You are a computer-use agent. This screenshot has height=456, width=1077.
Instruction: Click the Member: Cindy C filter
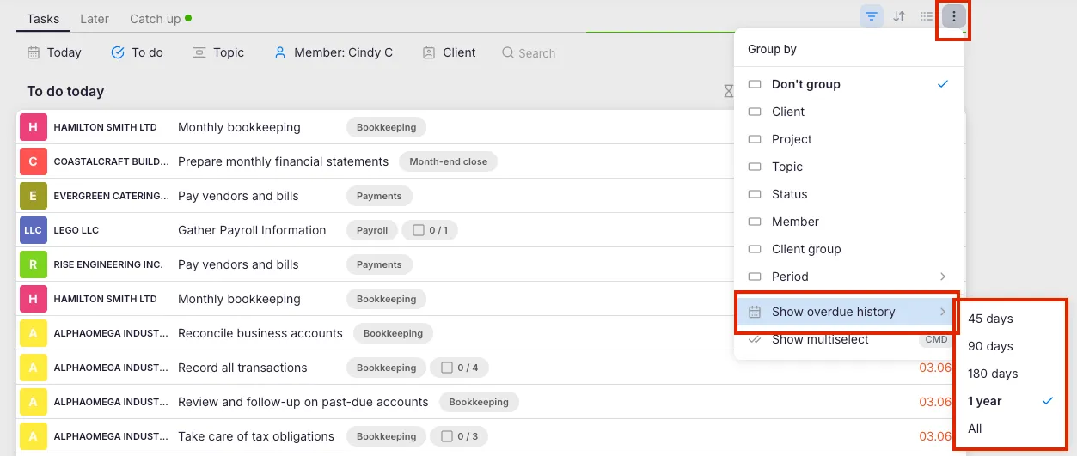pyautogui.click(x=334, y=52)
